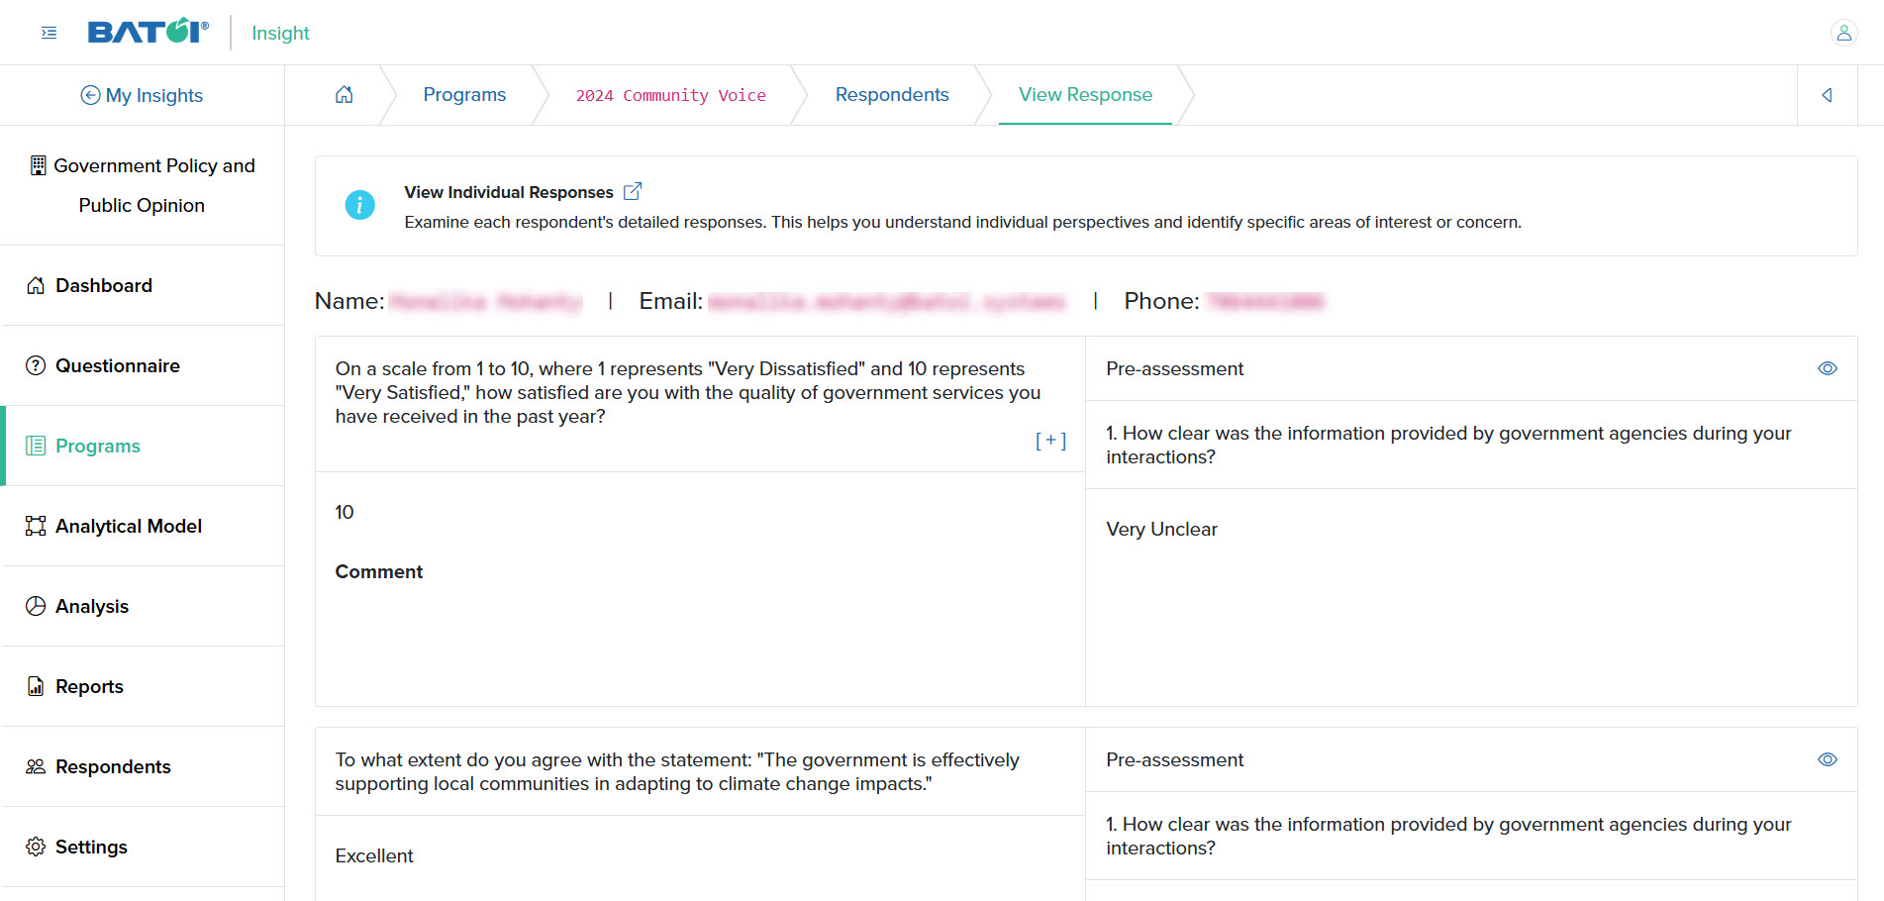Click the blue info icon
The width and height of the screenshot is (1884, 901).
[359, 205]
